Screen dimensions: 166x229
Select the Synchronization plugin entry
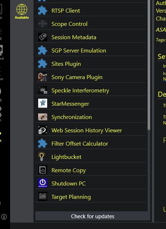[x=91, y=117]
